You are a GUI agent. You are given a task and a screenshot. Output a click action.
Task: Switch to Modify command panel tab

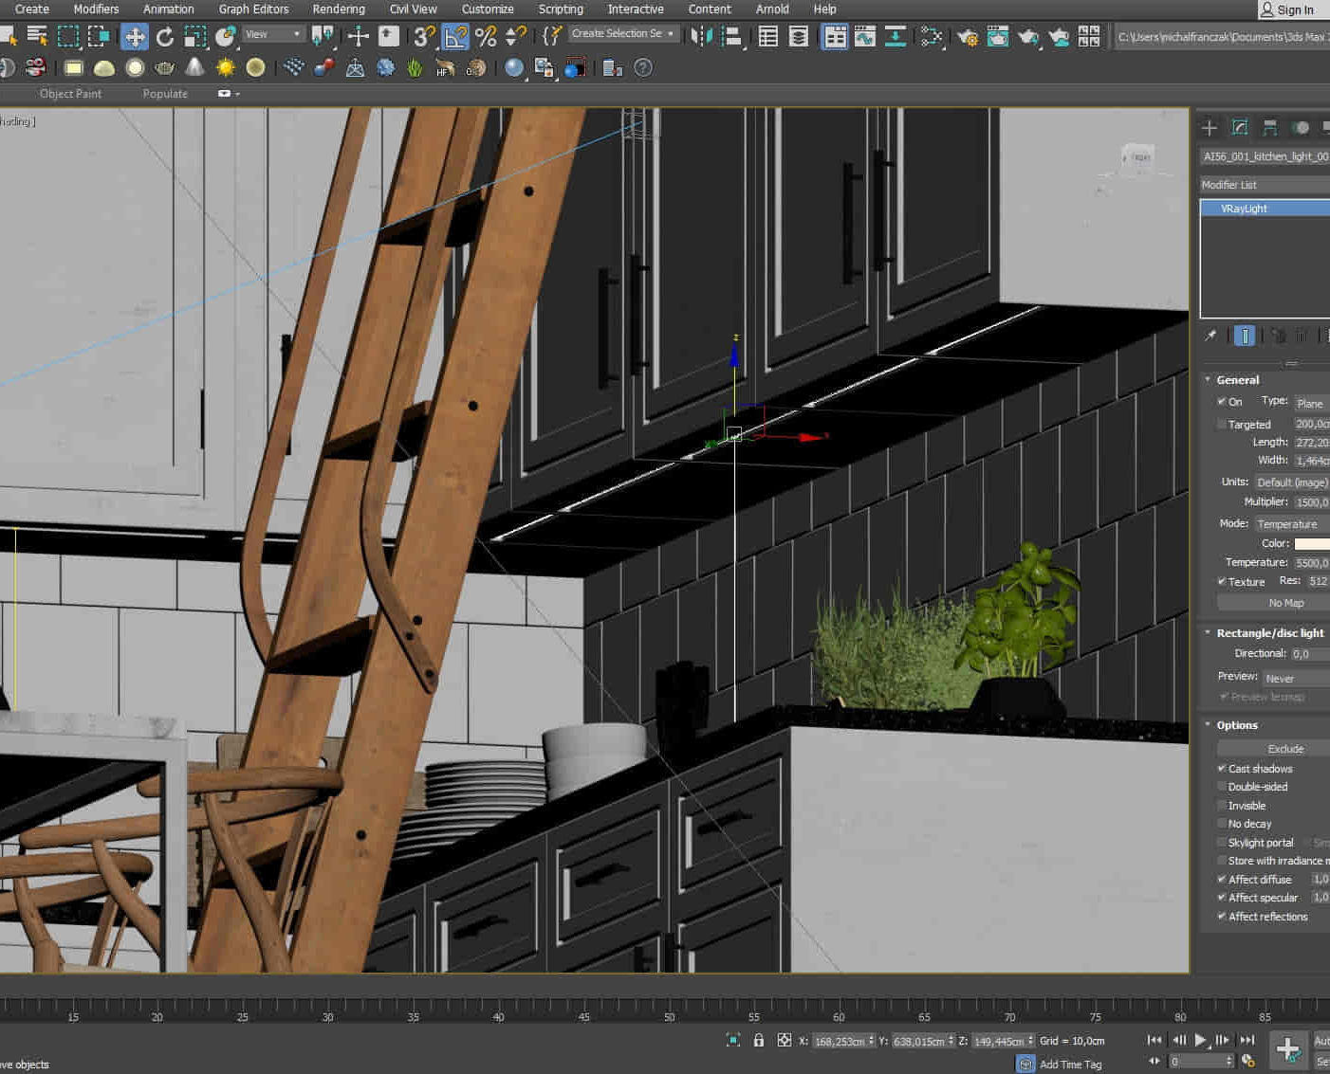(1240, 127)
